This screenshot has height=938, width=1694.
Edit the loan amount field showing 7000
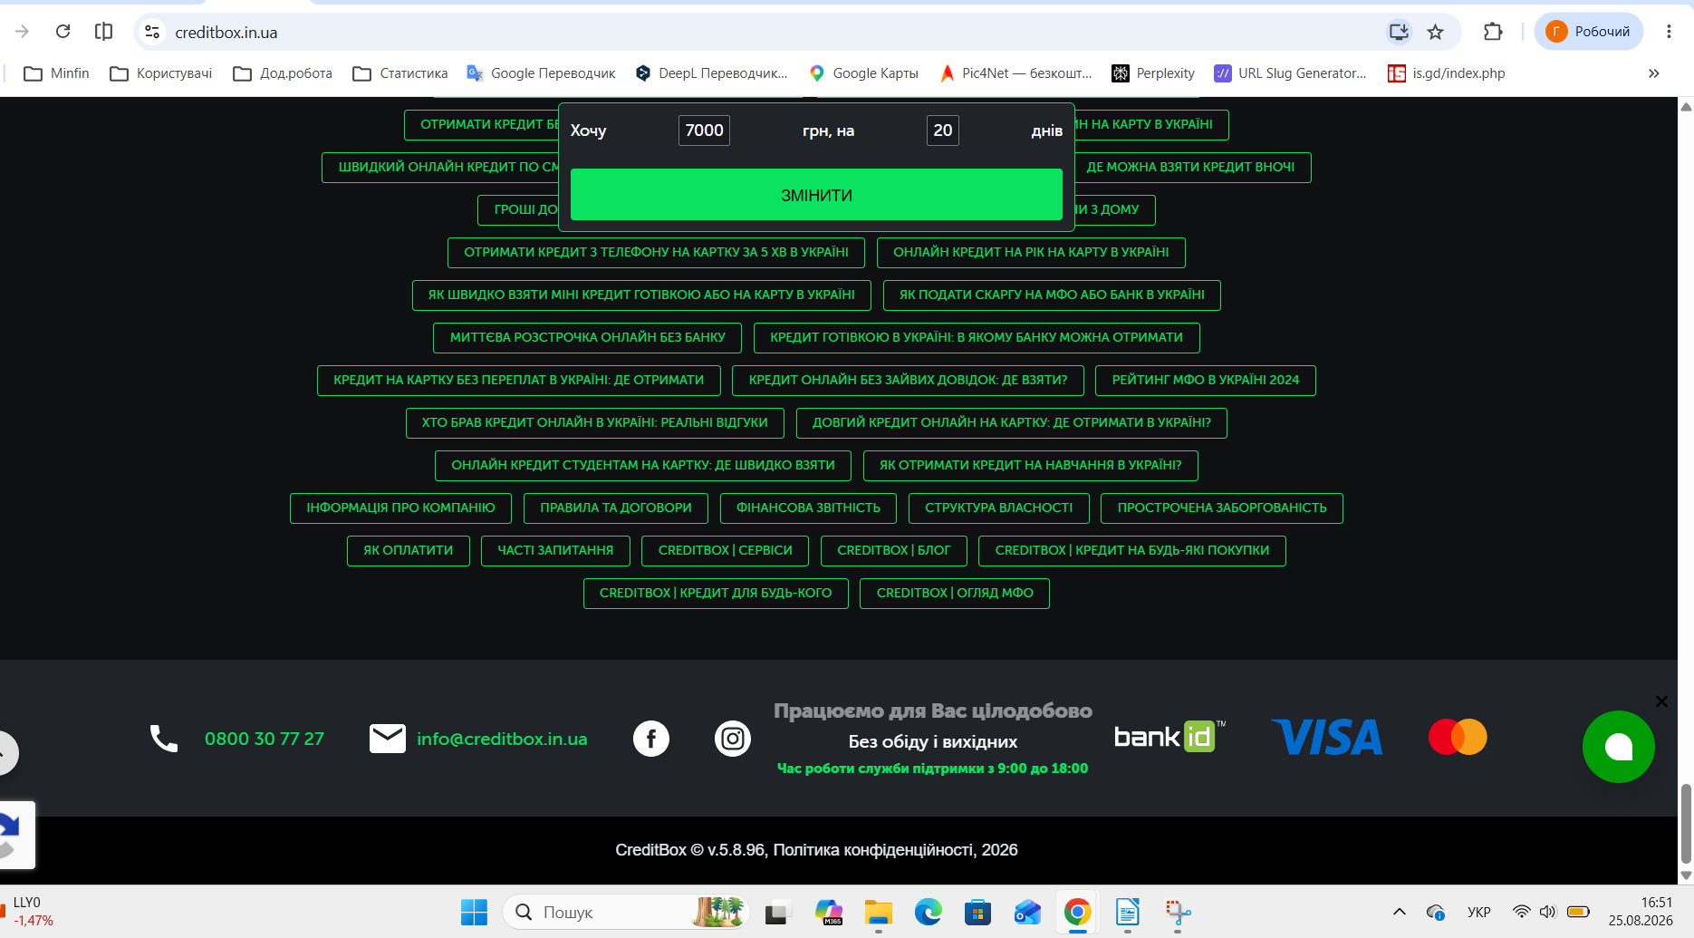(x=704, y=131)
